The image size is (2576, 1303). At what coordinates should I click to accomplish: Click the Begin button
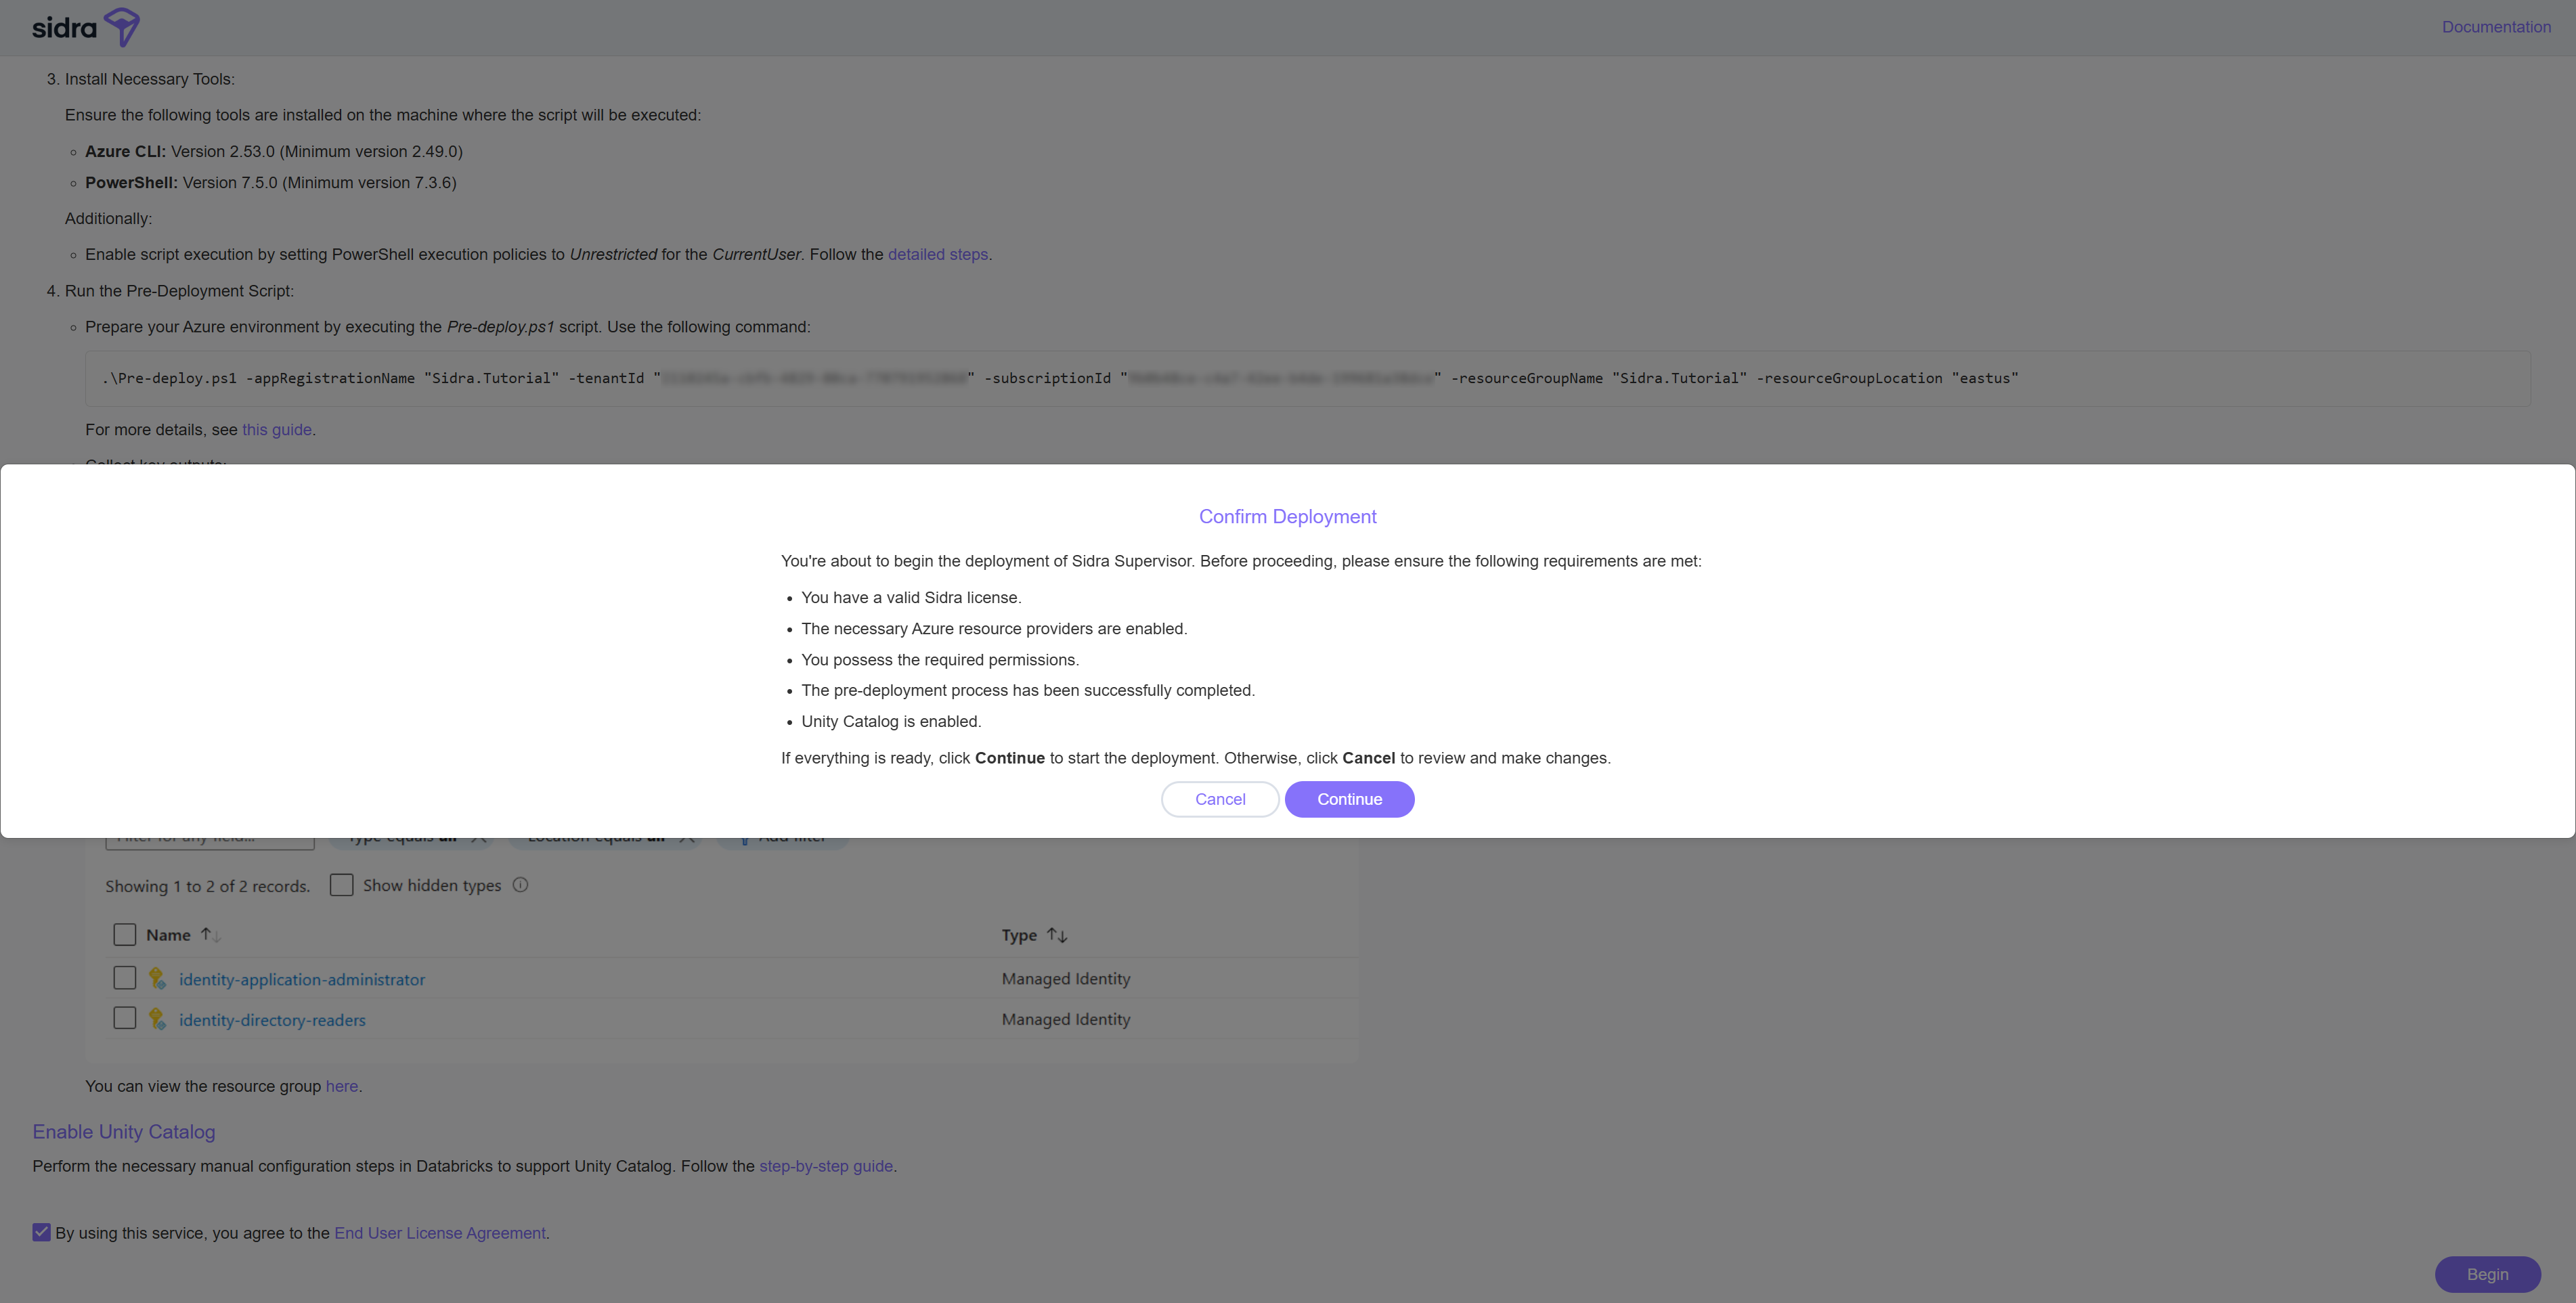pos(2487,1274)
